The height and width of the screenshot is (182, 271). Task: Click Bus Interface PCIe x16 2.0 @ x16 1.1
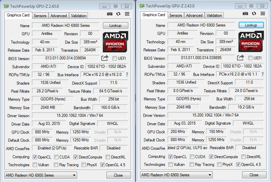[x=238, y=74]
